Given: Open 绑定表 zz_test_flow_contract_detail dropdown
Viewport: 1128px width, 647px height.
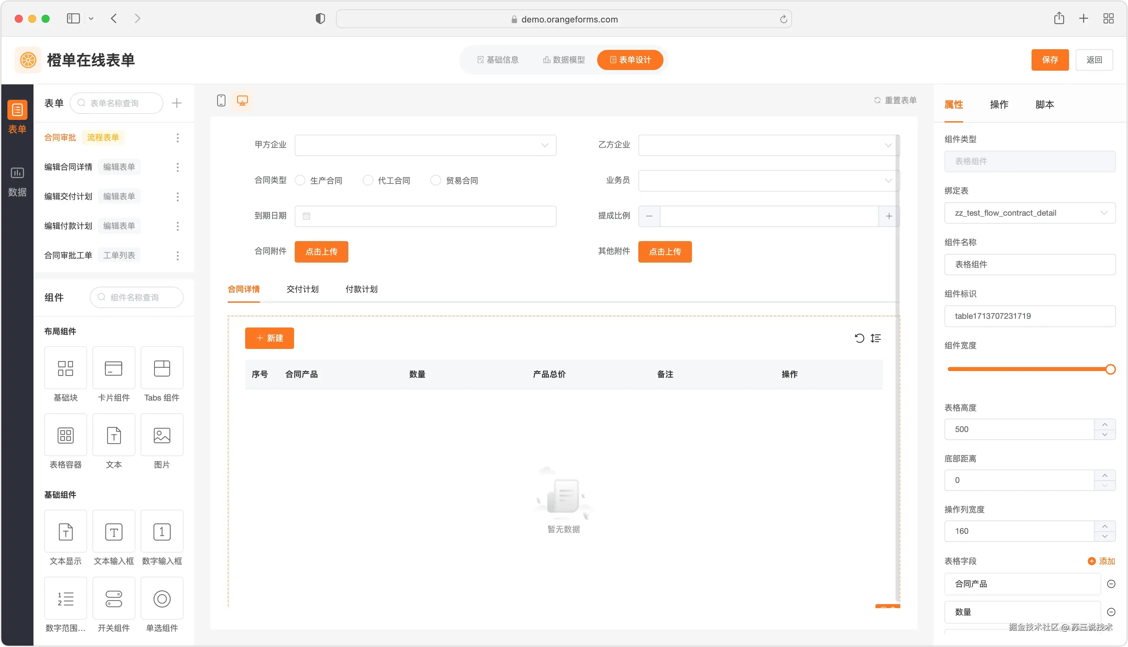Looking at the screenshot, I should pos(1030,213).
